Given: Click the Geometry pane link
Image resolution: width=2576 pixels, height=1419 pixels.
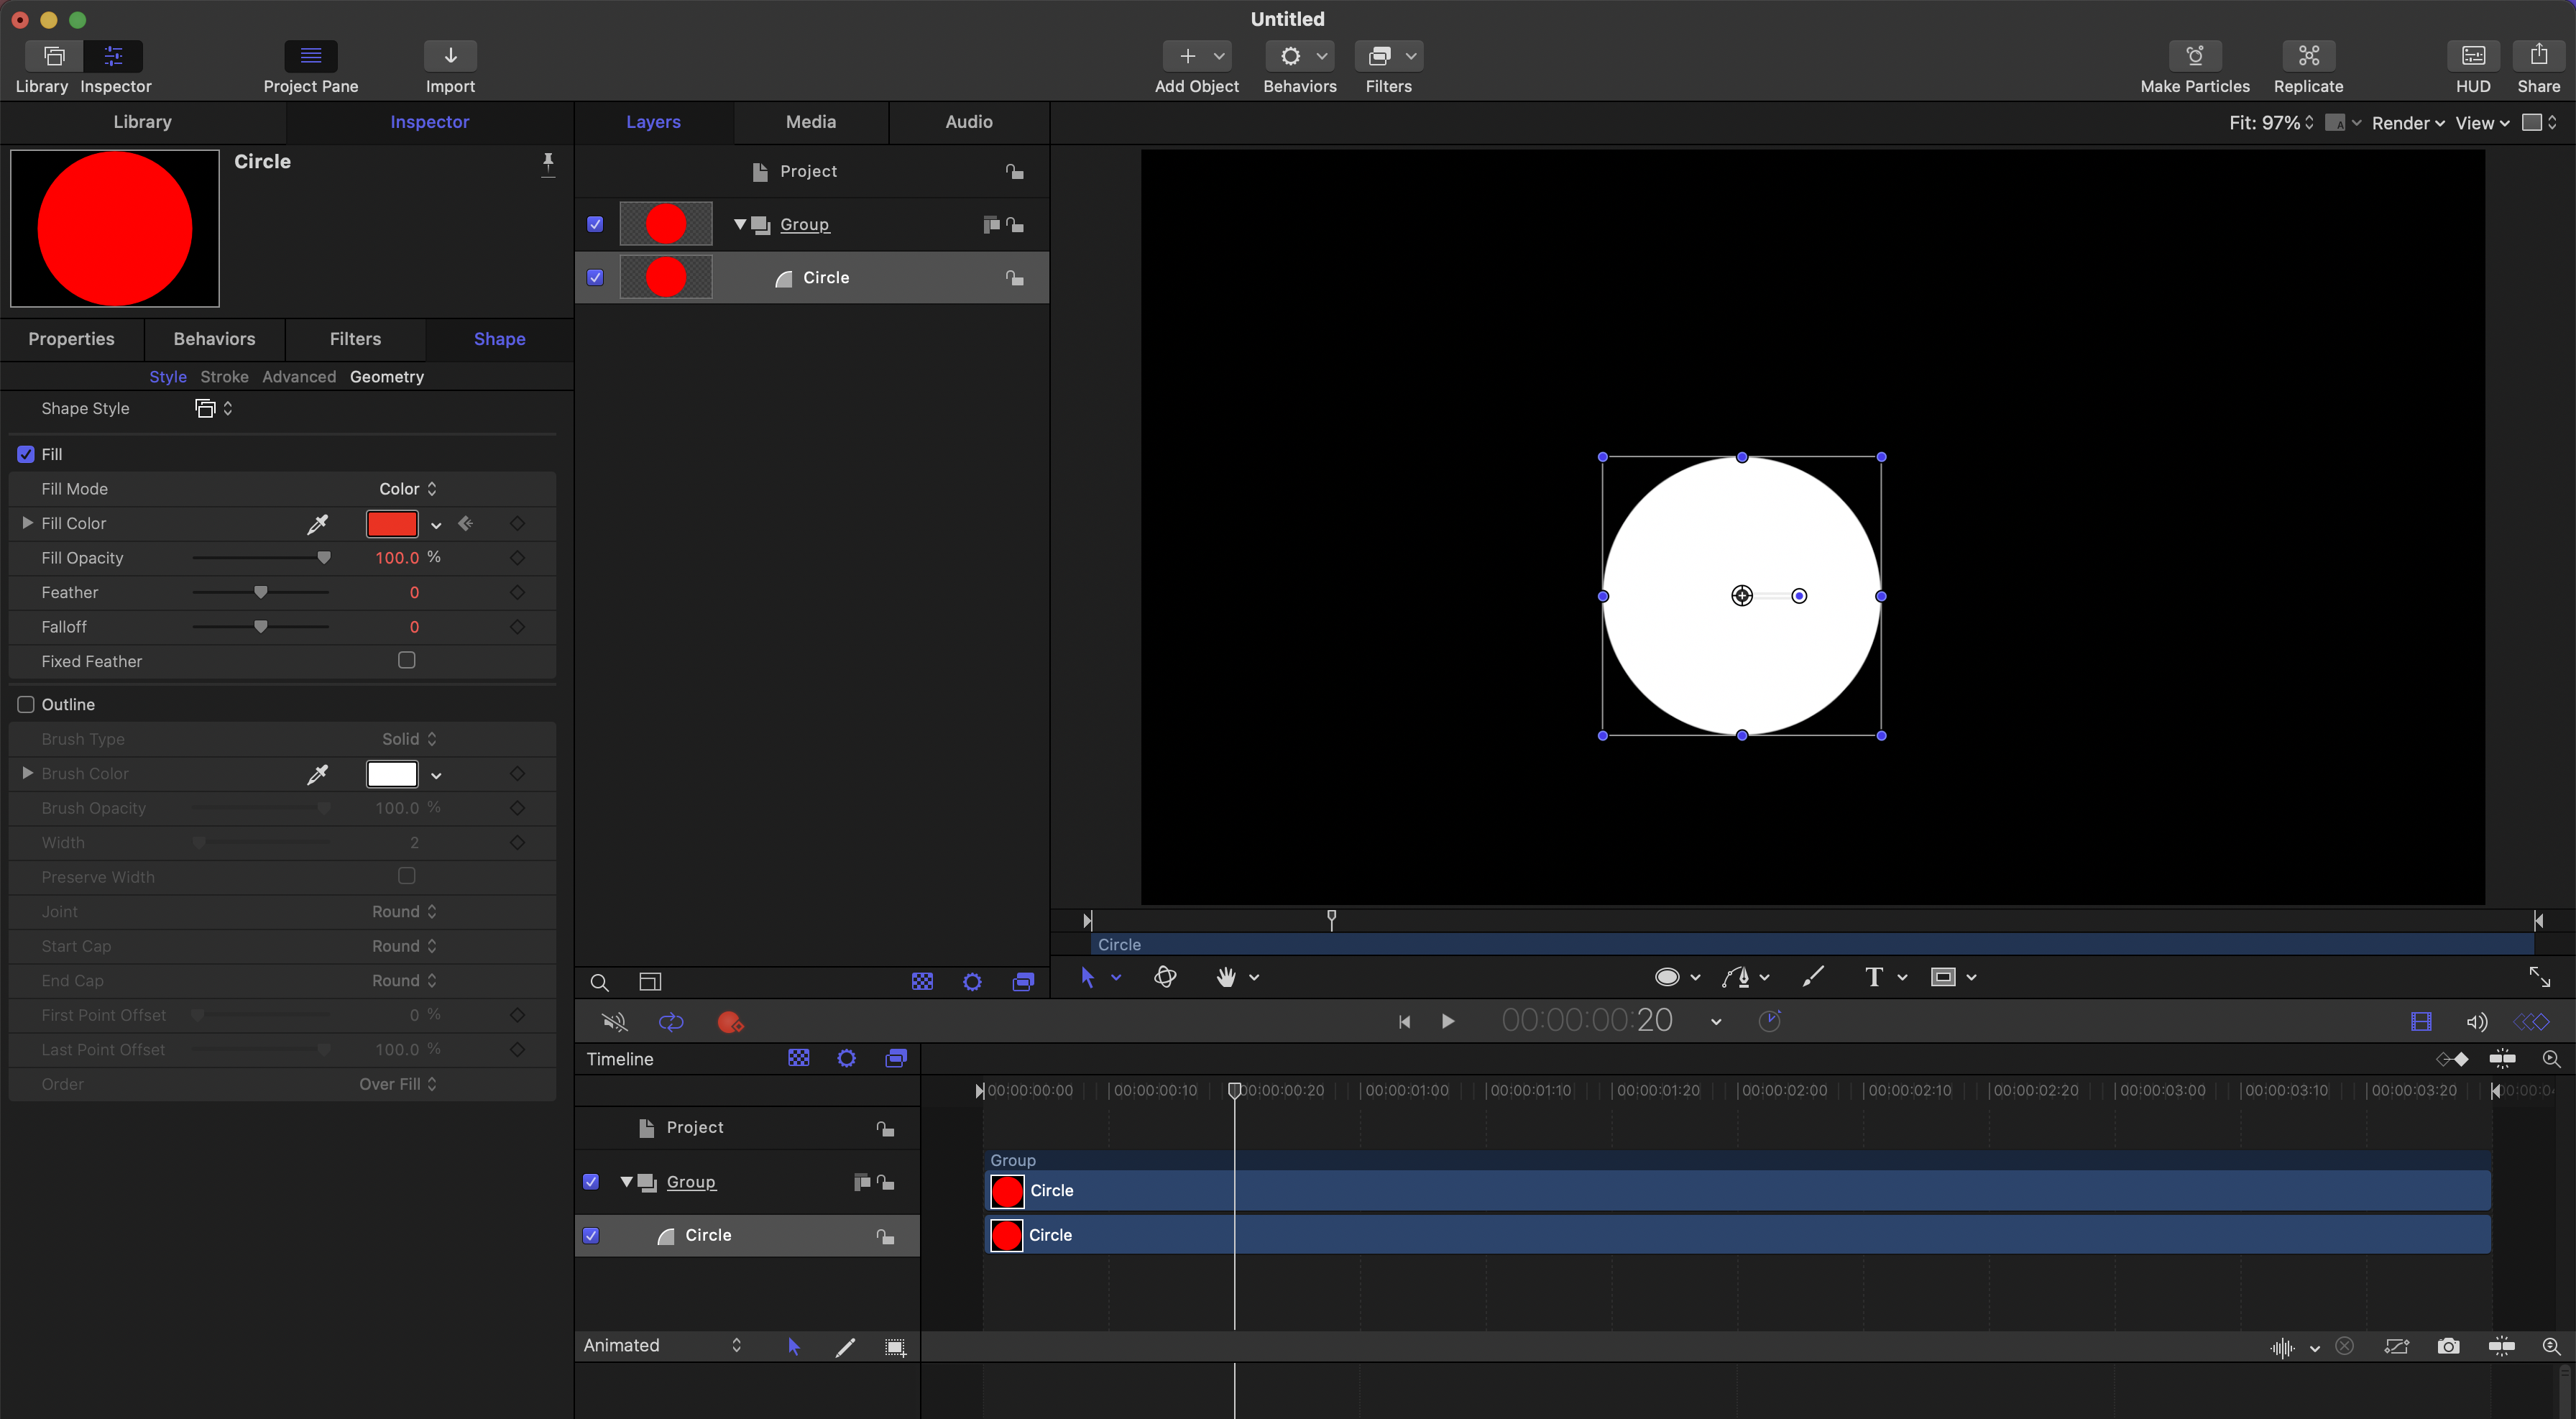Looking at the screenshot, I should (x=386, y=377).
